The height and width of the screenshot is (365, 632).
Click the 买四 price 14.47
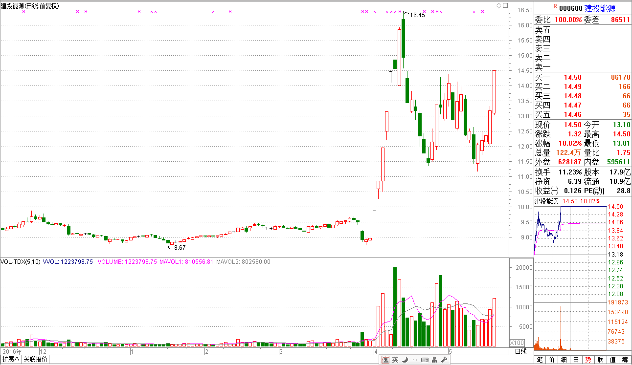click(573, 105)
